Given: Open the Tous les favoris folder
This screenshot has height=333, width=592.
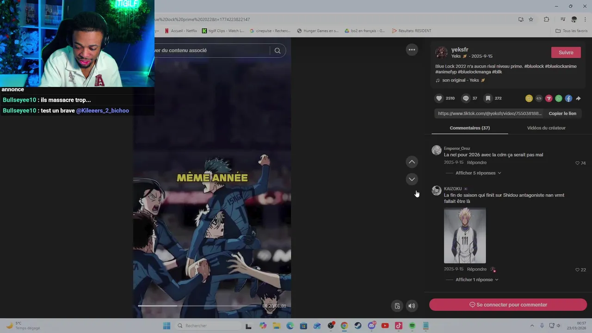Looking at the screenshot, I should 572,31.
